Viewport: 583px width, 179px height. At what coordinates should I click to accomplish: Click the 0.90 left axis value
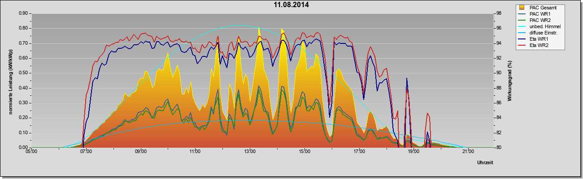(x=22, y=13)
